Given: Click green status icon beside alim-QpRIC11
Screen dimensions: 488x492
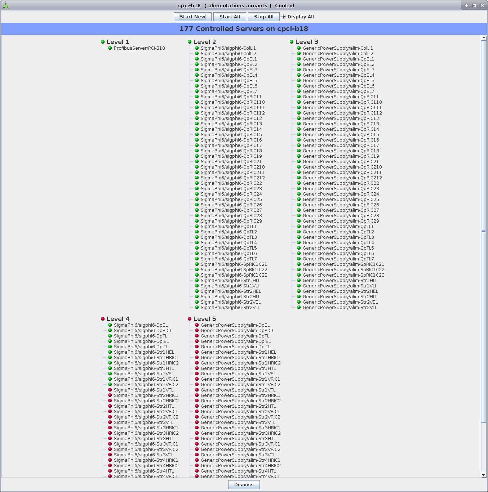Looking at the screenshot, I should [299, 97].
